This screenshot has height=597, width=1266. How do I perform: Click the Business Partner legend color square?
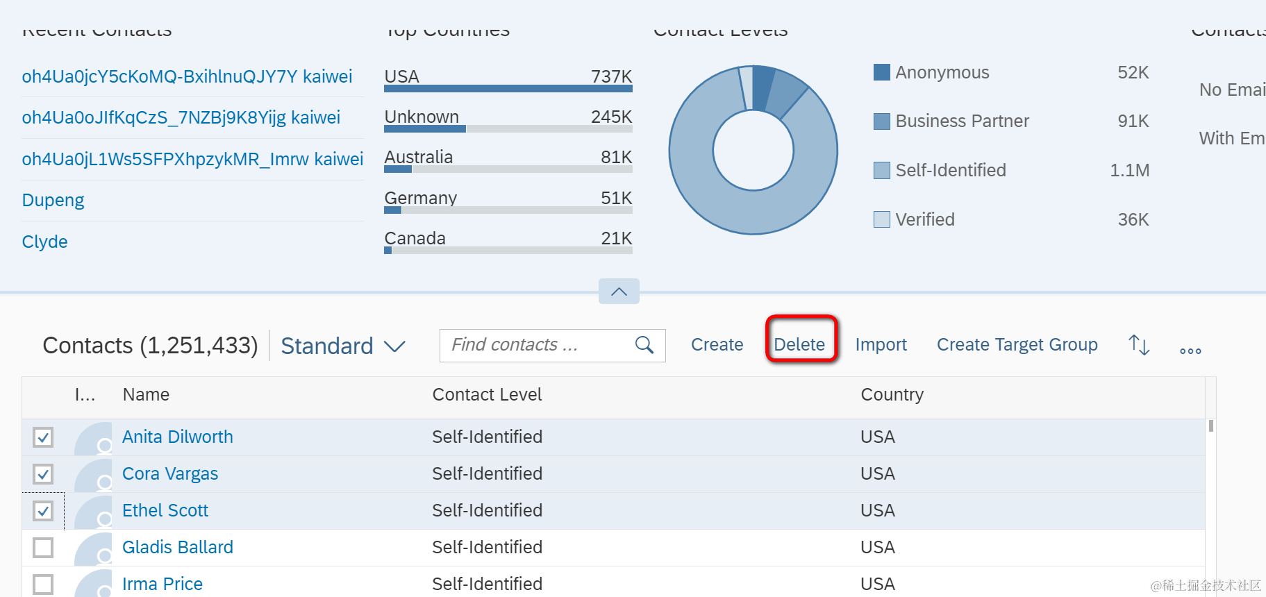coord(882,121)
